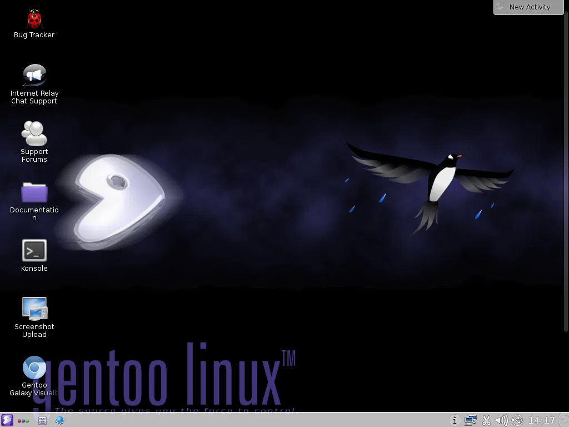Open the network management tray icon

point(470,420)
